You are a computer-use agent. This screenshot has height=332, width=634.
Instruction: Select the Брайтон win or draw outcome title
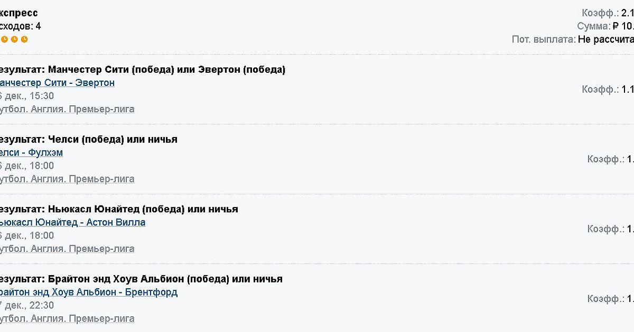click(141, 279)
